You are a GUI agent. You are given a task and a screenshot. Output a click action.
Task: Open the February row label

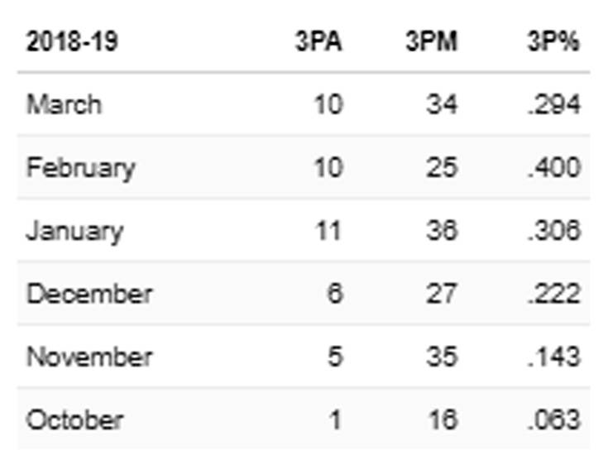(80, 168)
